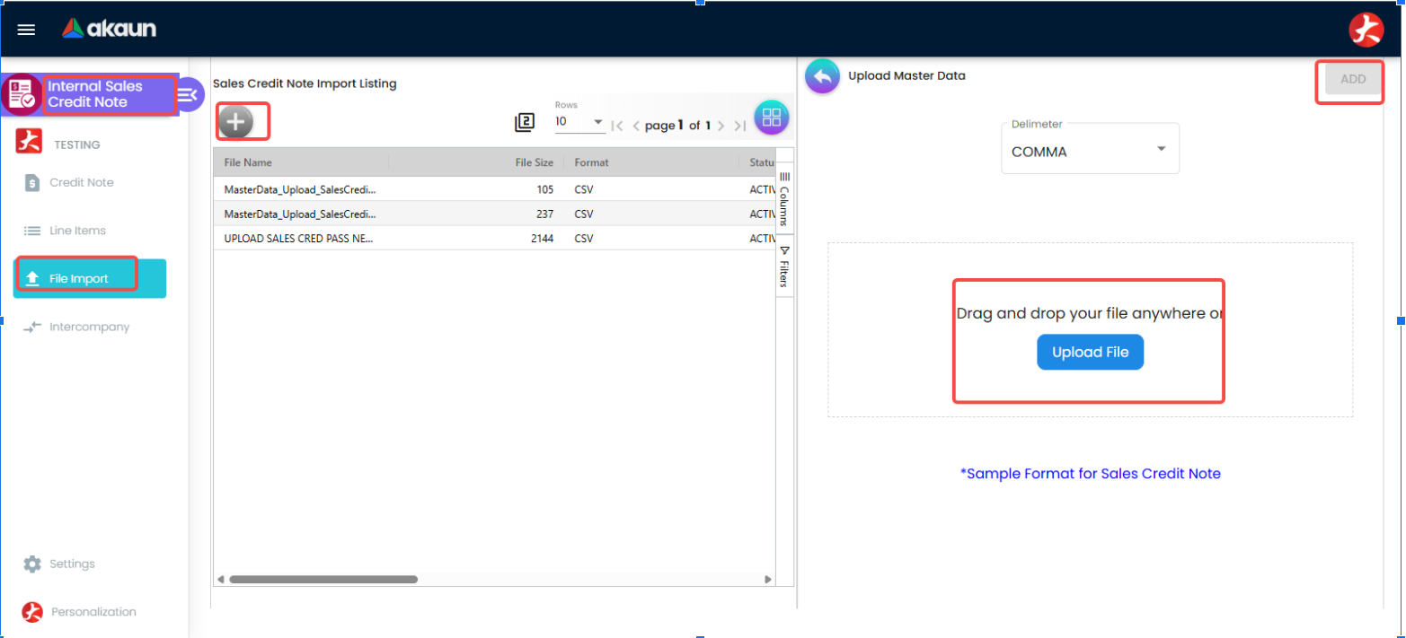1406x638 pixels.
Task: Open the Sample Format for Sales Credit Note link
Action: [x=1090, y=474]
